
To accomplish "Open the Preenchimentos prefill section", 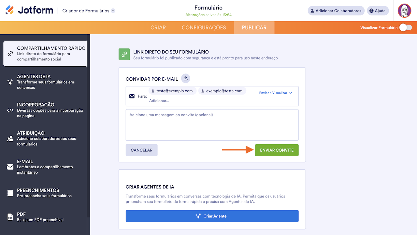I will tap(45, 193).
